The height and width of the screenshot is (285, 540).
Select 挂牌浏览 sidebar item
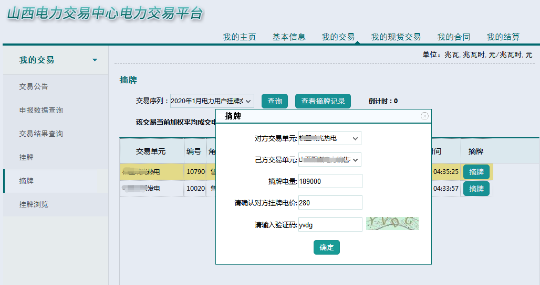(34, 204)
